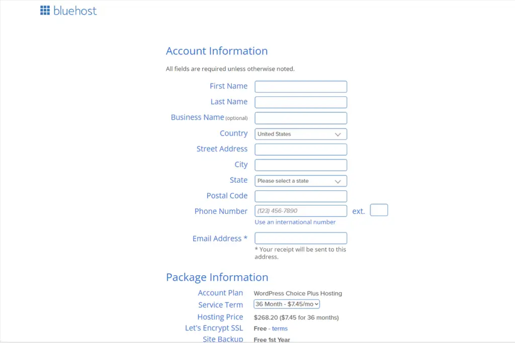Click the Business Name input field
The image size is (515, 343).
[x=301, y=118]
